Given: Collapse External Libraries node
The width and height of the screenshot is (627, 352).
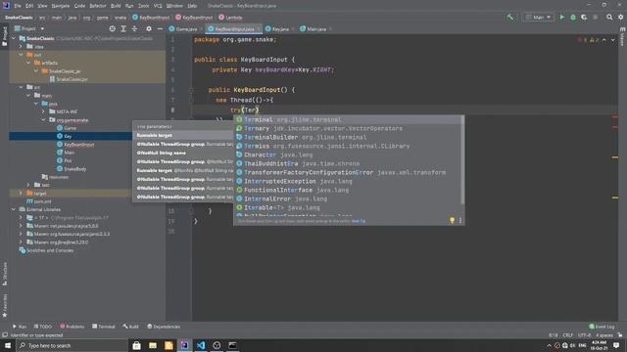Looking at the screenshot, I should (x=13, y=209).
